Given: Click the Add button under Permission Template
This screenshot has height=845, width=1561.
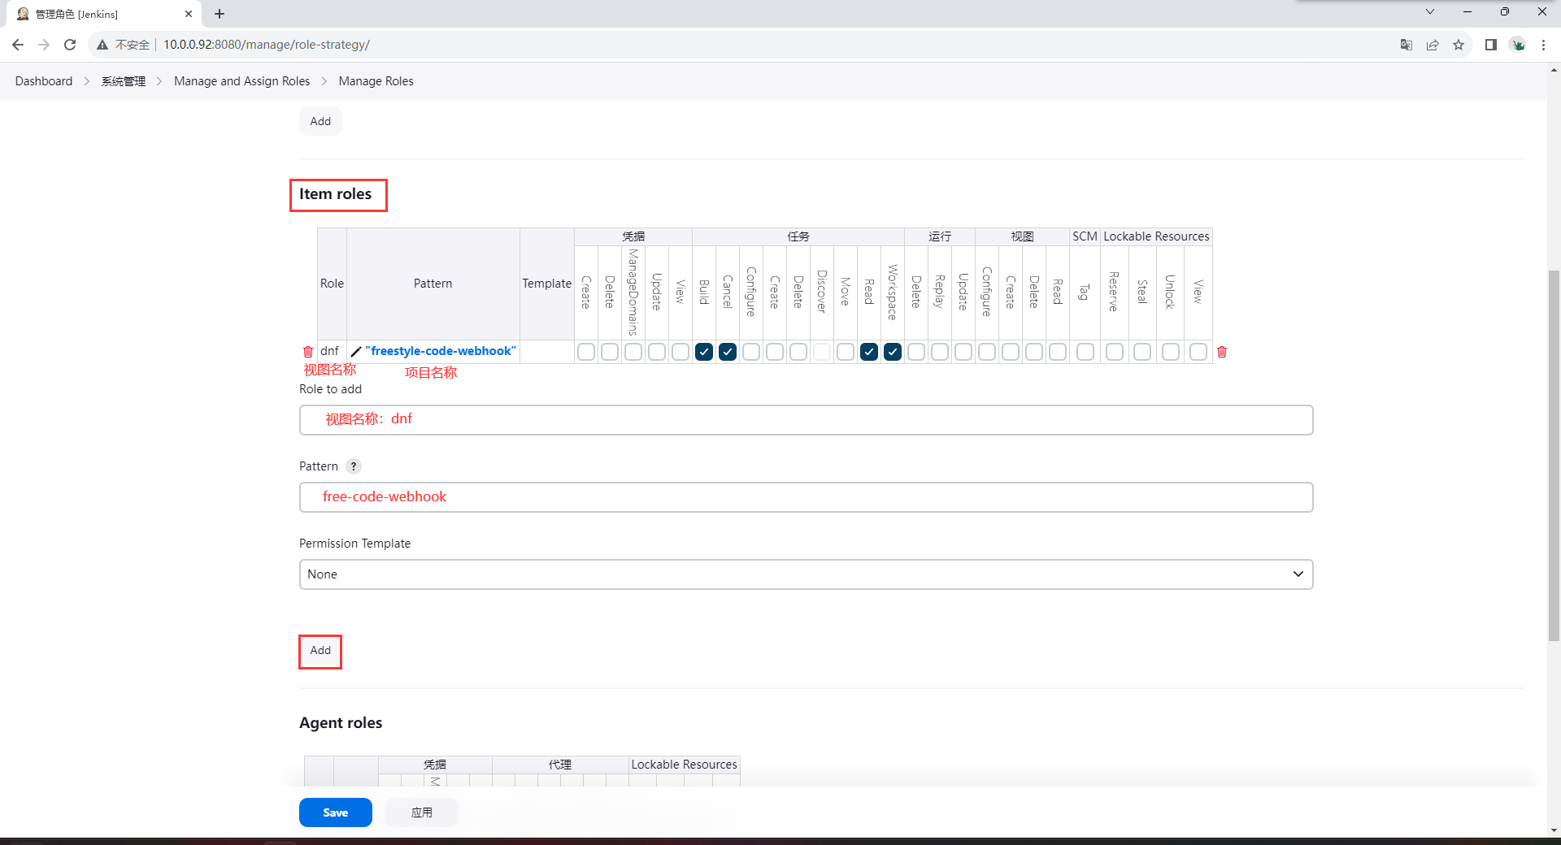Looking at the screenshot, I should tap(320, 651).
